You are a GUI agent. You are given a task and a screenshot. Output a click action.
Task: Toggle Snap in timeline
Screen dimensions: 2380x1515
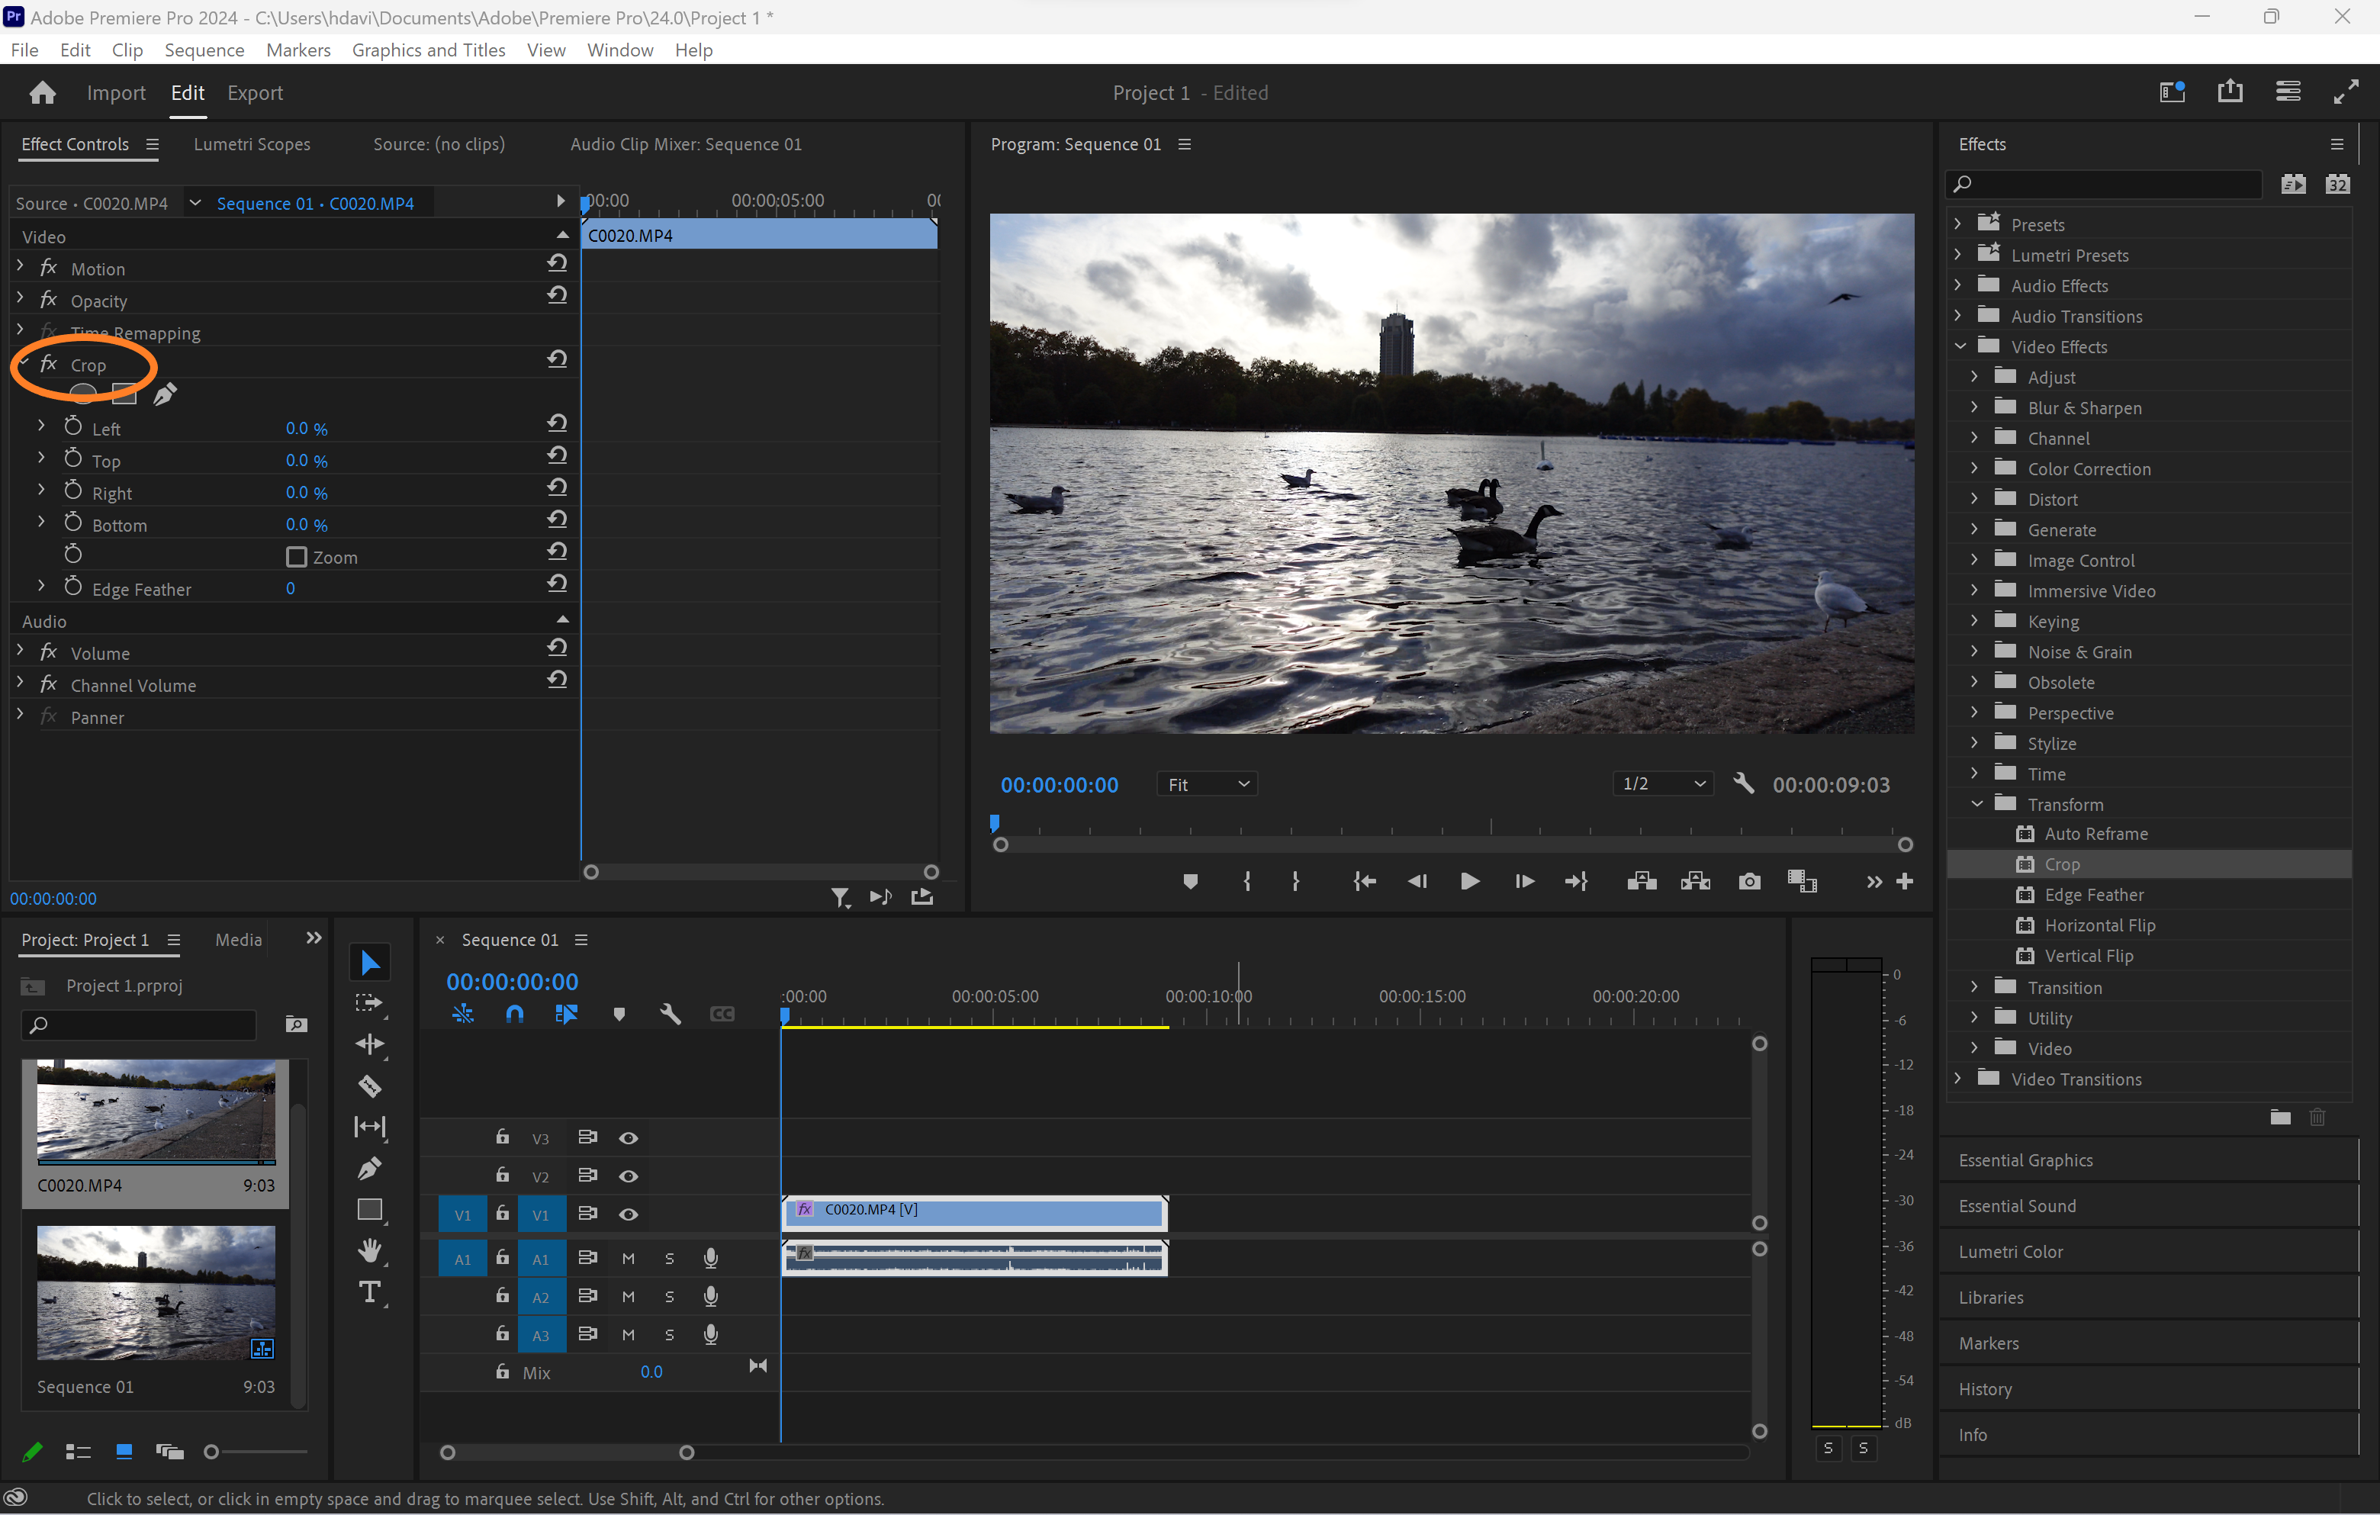(x=515, y=1014)
